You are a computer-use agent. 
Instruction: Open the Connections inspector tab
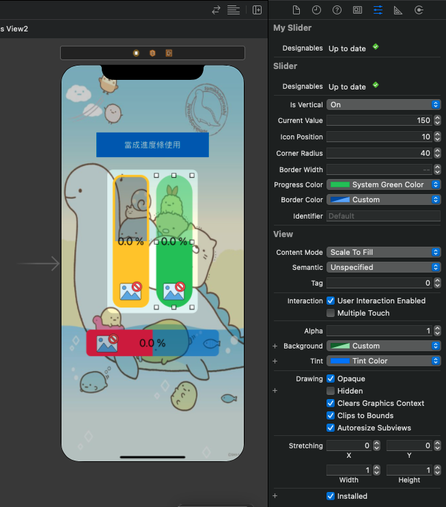click(x=419, y=10)
